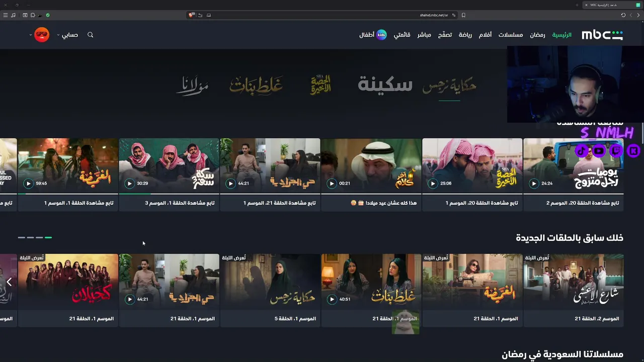Open the مسلسلات series section
644x362 pixels.
click(511, 35)
